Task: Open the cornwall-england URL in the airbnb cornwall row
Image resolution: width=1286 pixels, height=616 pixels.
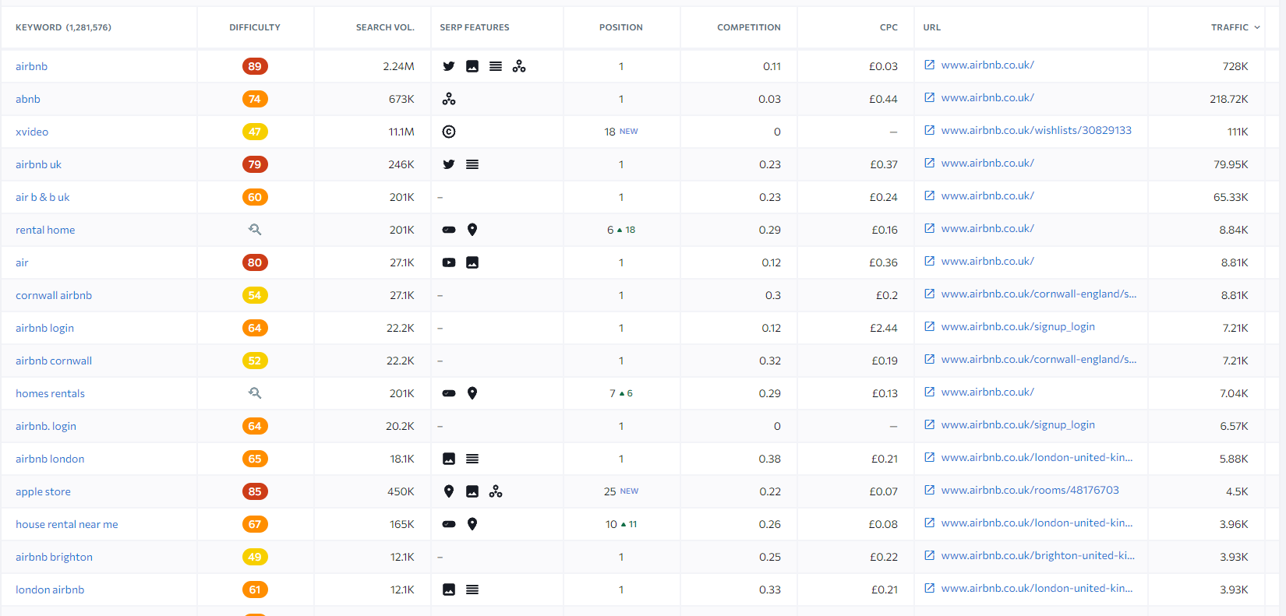Action: (1039, 359)
